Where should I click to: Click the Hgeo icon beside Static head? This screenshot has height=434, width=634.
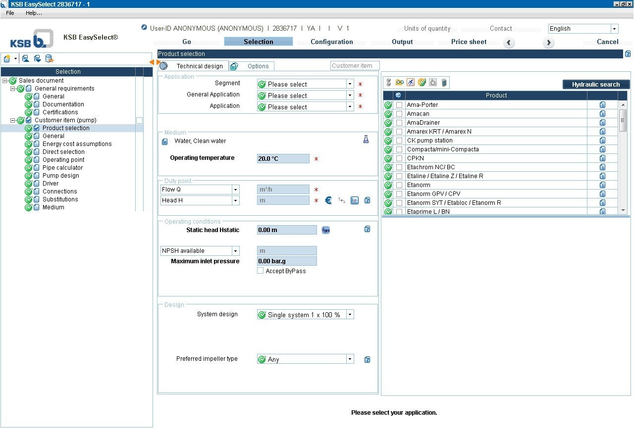[325, 230]
